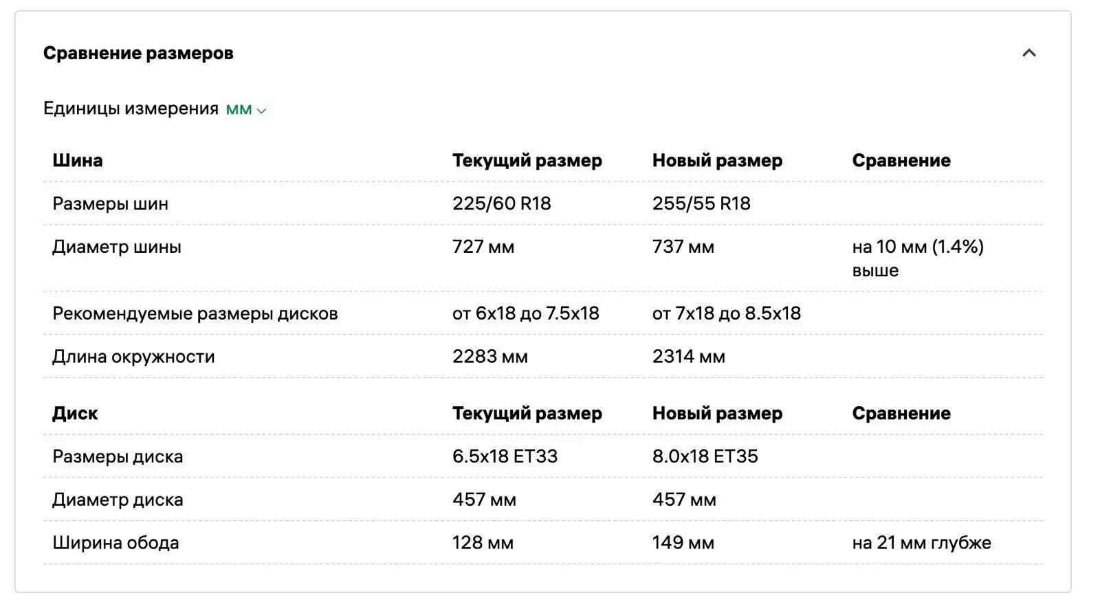The image size is (1100, 604).
Task: Click the 149 мм rim width value
Action: pyautogui.click(x=683, y=543)
